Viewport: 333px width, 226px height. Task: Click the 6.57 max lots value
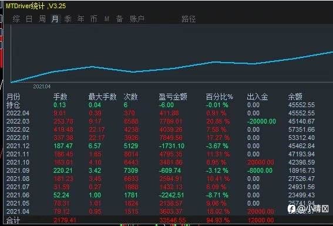[x=95, y=146]
